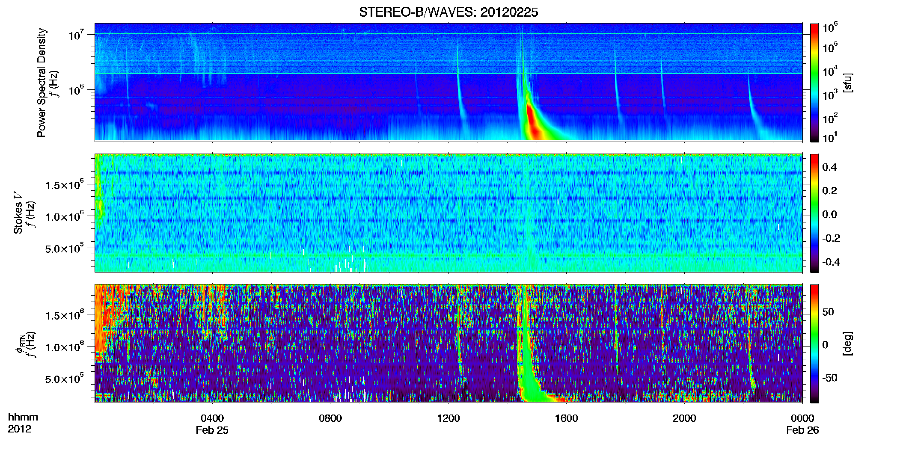Click the 2012 year caption
This screenshot has height=462, width=897.
[19, 429]
